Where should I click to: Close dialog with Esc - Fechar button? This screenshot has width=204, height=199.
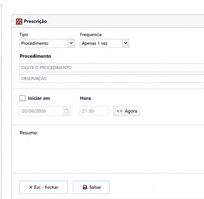point(44,187)
